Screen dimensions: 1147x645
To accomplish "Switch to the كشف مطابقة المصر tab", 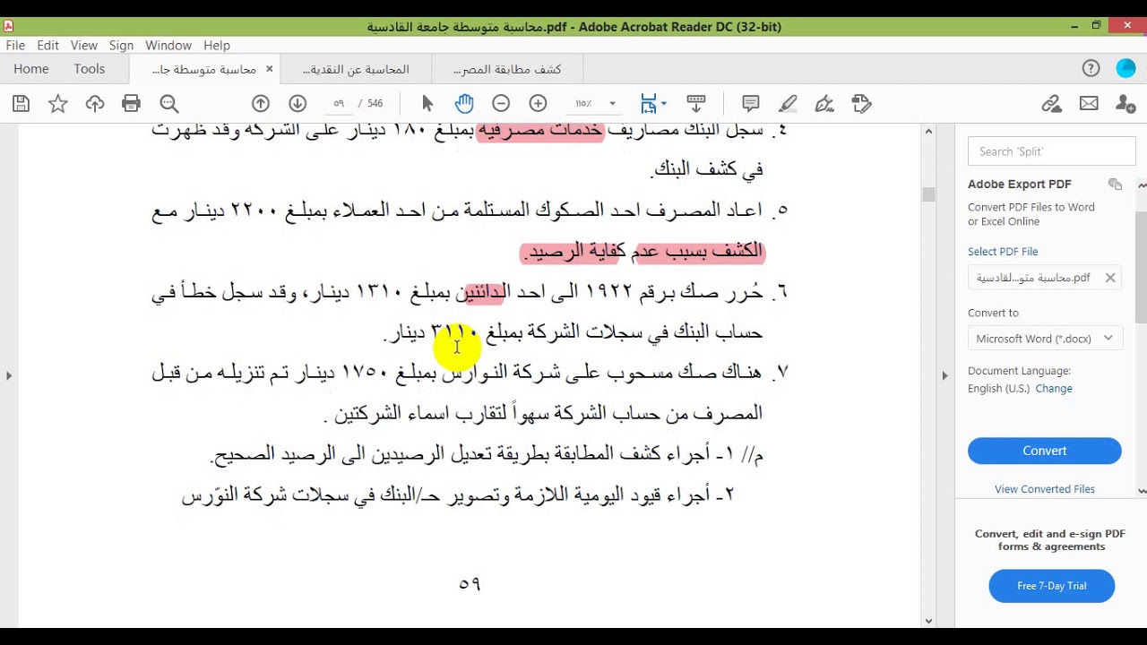I will (x=507, y=69).
